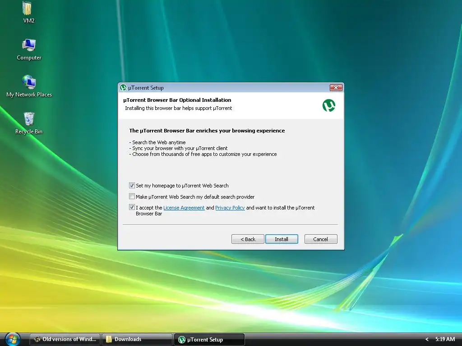Open the Privacy Policy link
This screenshot has height=346, width=462.
[230, 208]
